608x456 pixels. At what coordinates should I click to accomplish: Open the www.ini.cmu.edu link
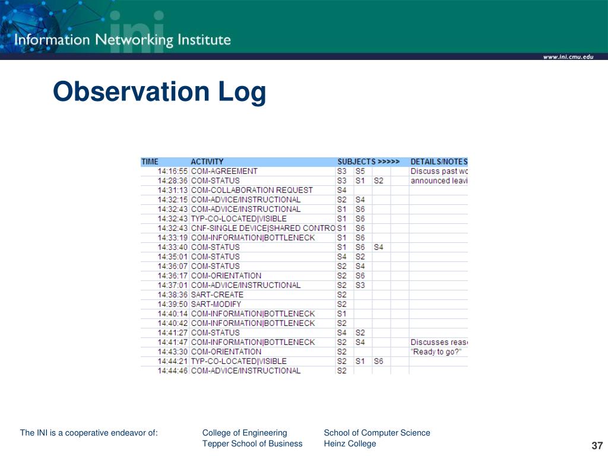pos(568,56)
